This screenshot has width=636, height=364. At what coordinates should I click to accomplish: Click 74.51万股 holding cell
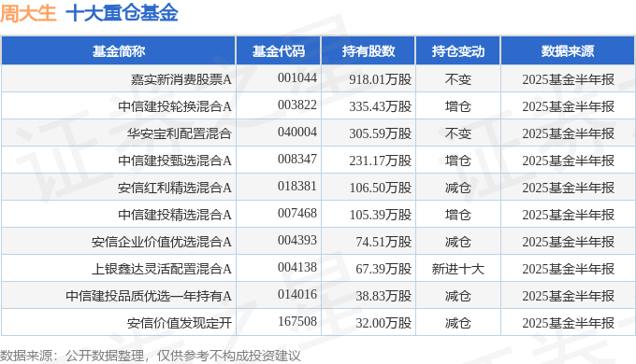pyautogui.click(x=383, y=242)
